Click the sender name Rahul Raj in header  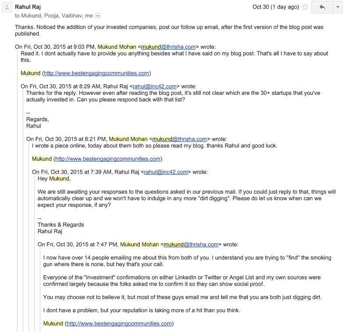28,7
